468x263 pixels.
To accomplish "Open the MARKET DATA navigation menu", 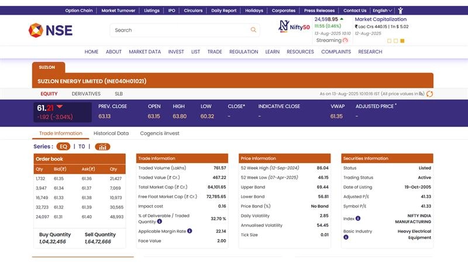I will pos(144,51).
